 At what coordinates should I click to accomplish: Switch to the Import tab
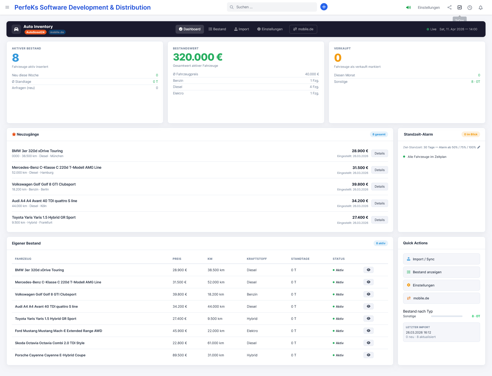241,29
